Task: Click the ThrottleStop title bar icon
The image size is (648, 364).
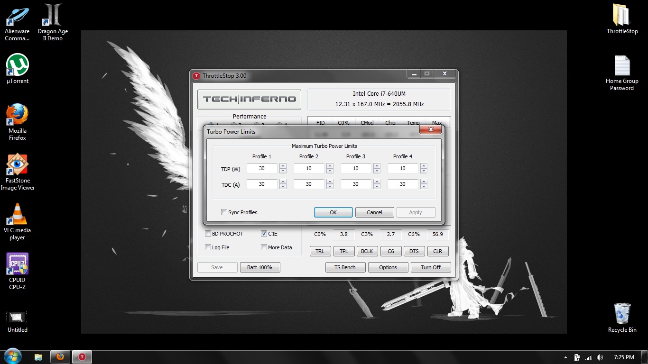Action: (x=196, y=76)
